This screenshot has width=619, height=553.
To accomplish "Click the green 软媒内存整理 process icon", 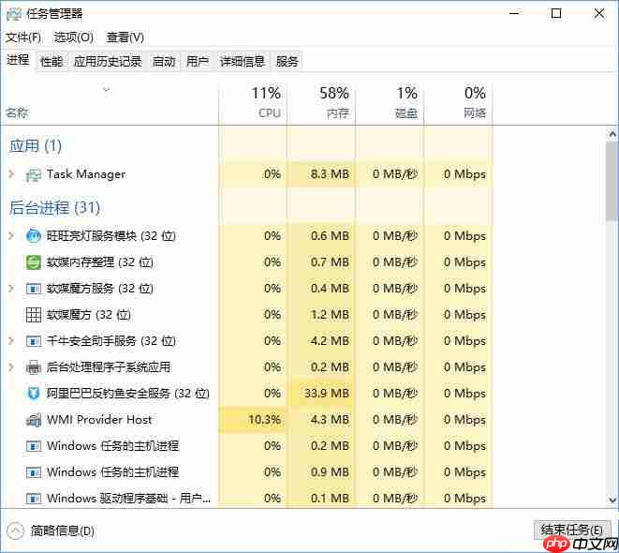I will (x=33, y=262).
